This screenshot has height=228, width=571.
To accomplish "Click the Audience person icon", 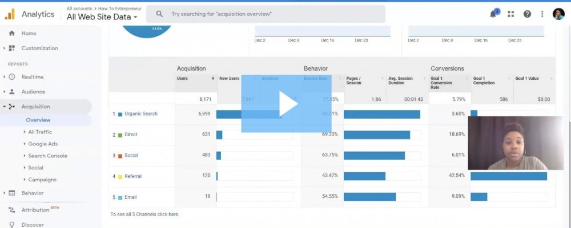I will point(11,92).
